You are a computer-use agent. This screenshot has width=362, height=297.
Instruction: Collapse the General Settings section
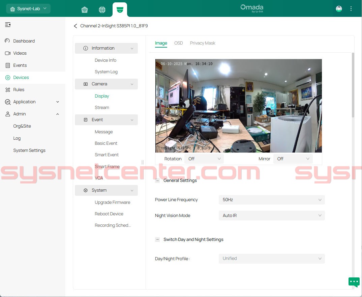[x=157, y=181]
